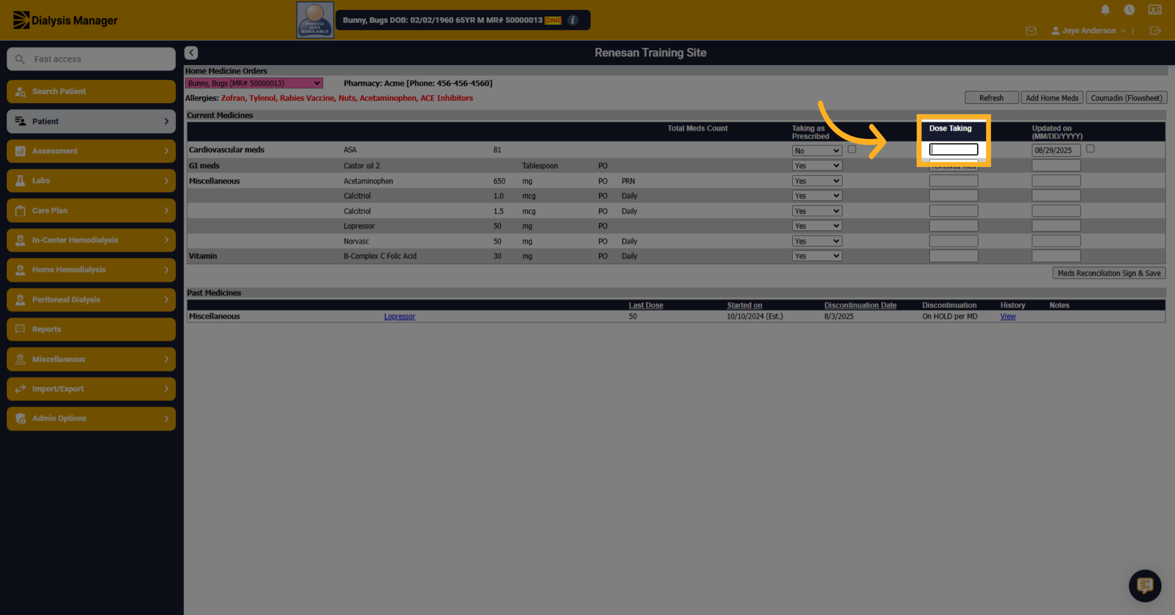Screen dimensions: 1175x615
Task: Expand the Care Plan chevron
Action: pyautogui.click(x=166, y=210)
